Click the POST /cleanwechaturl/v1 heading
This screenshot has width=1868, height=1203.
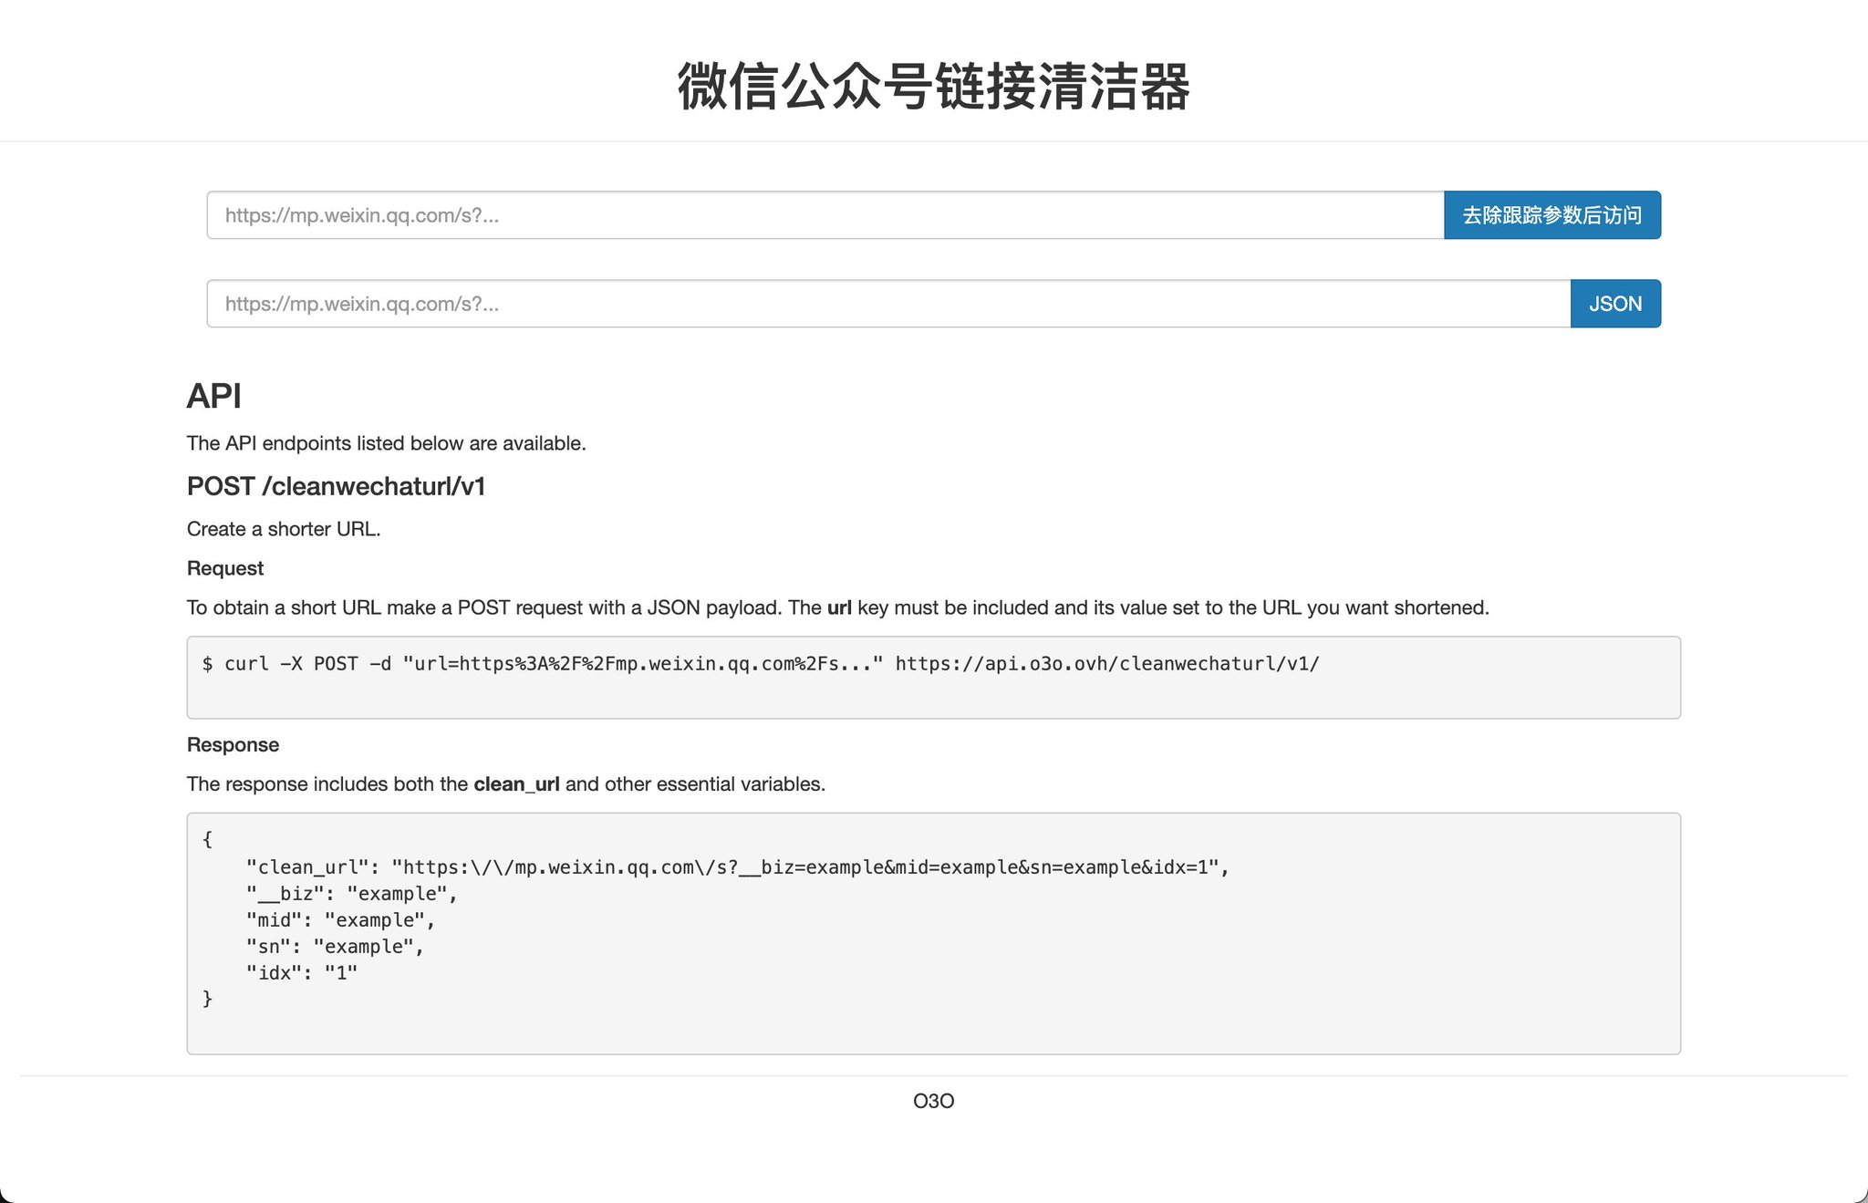[336, 486]
